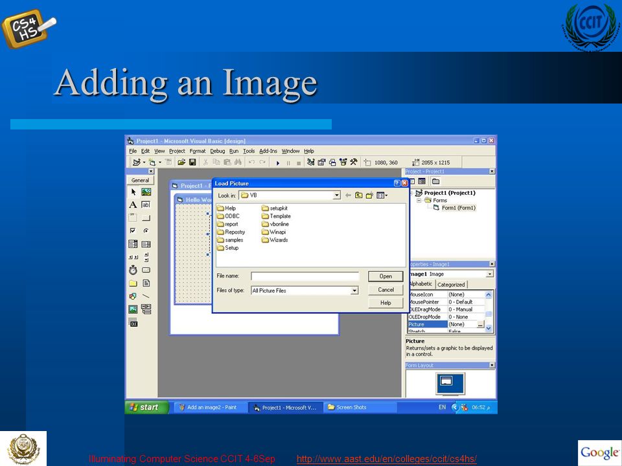Viewport: 622px width, 466px height.
Task: Click the ellipsis button beside Picture property
Action: 480,324
